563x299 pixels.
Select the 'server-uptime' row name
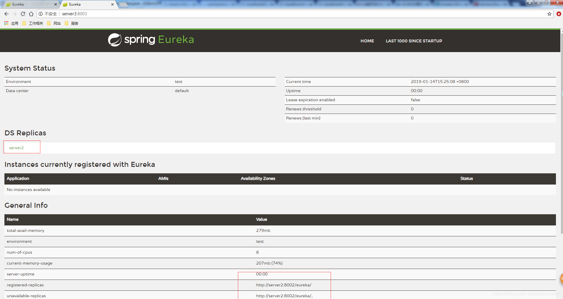coord(21,274)
